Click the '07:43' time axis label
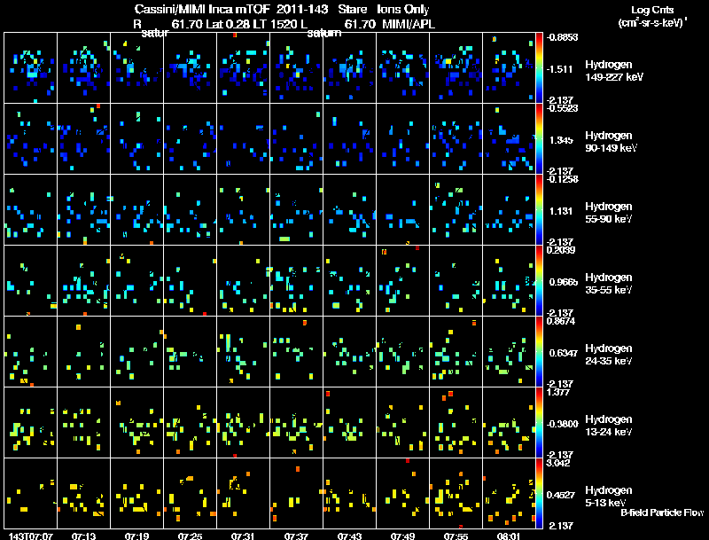The image size is (709, 540). coord(349,536)
